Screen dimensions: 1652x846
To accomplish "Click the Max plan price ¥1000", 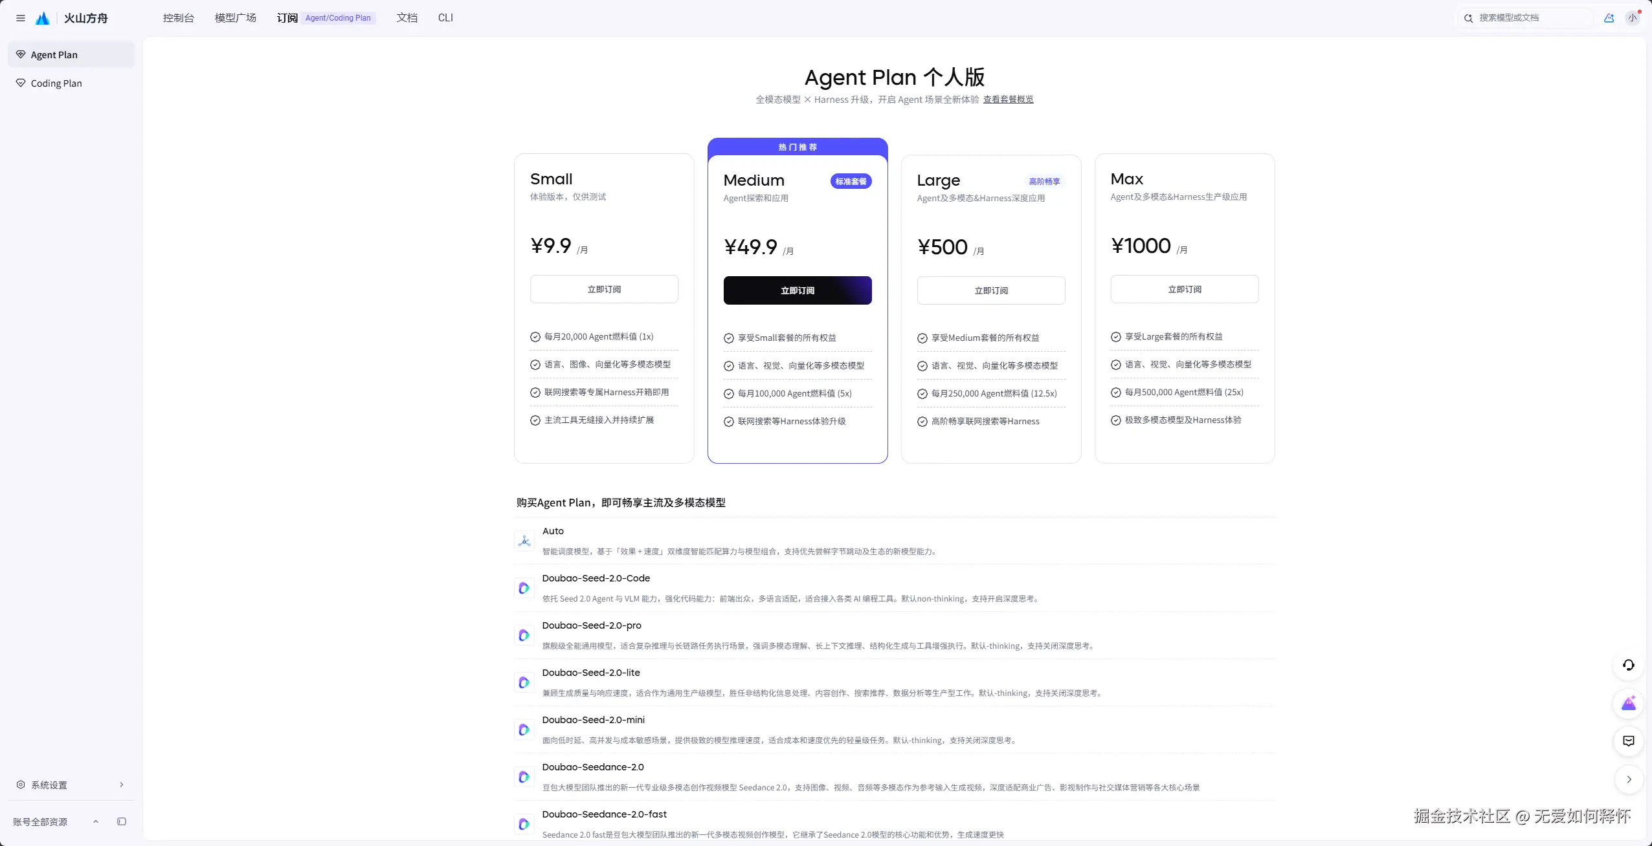I will click(x=1141, y=246).
